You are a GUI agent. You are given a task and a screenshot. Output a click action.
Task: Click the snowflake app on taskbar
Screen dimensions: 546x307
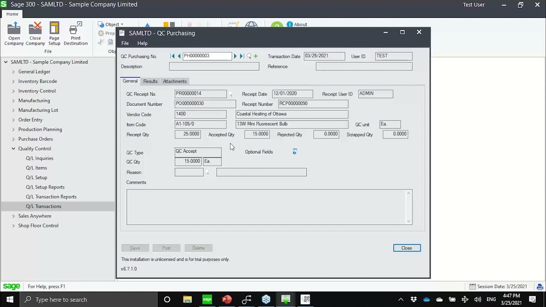pos(266,299)
